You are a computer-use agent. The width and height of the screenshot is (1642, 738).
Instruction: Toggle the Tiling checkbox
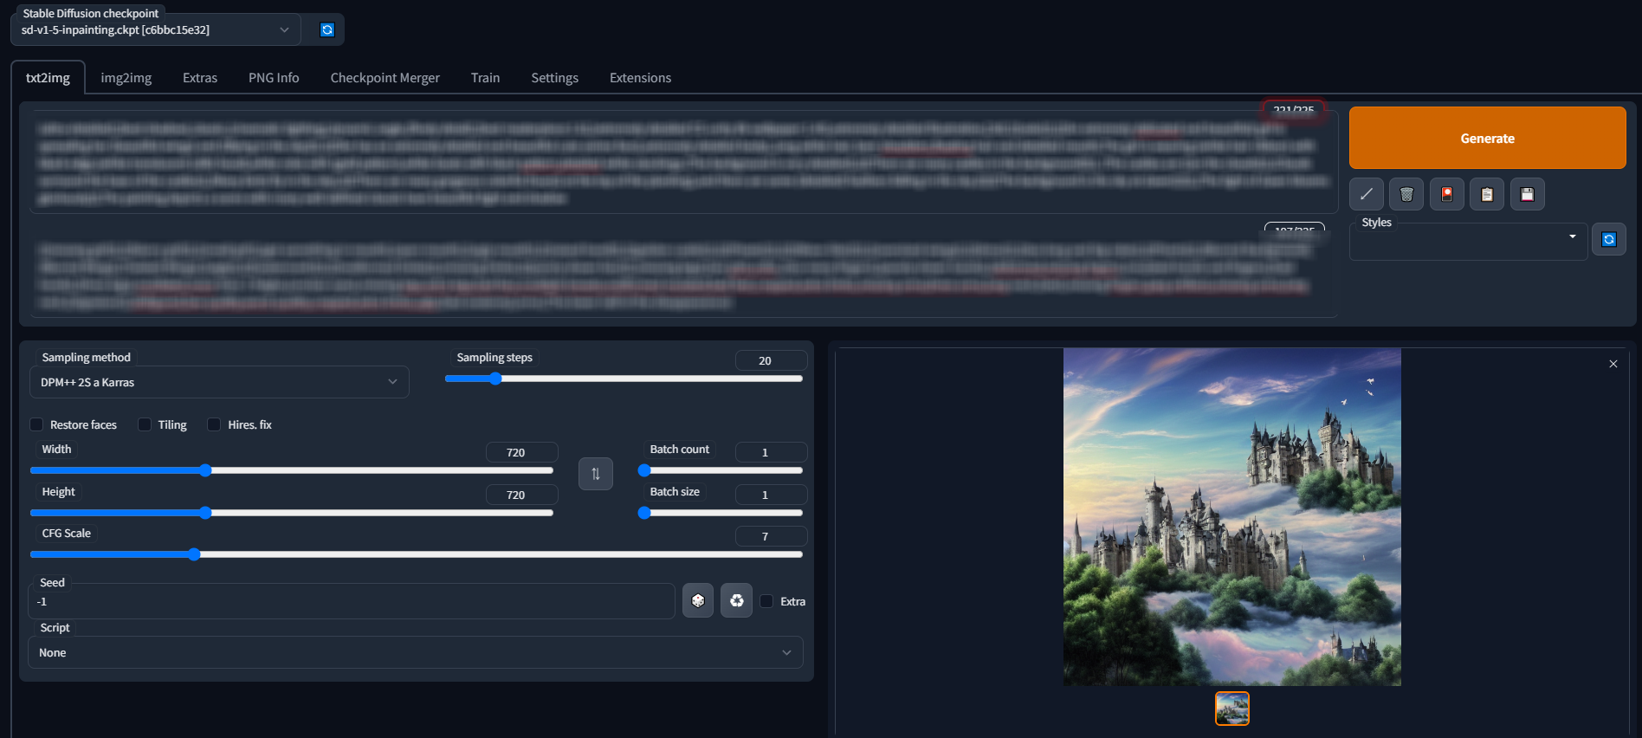tap(145, 424)
